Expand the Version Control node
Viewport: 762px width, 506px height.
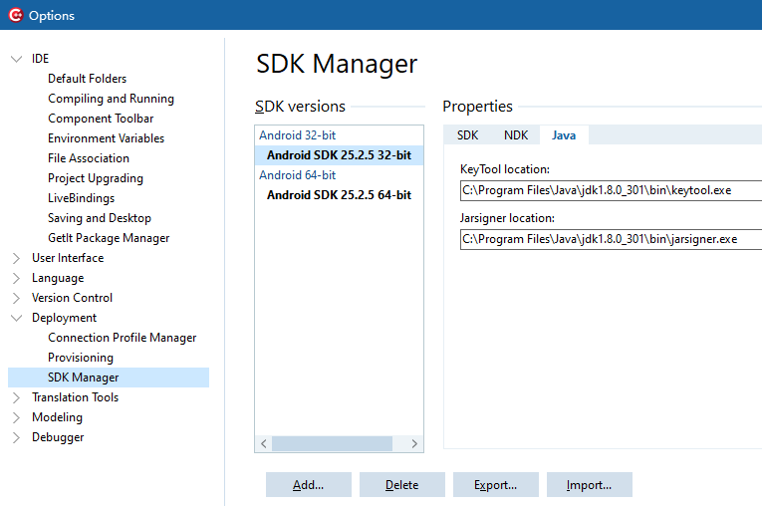point(16,298)
